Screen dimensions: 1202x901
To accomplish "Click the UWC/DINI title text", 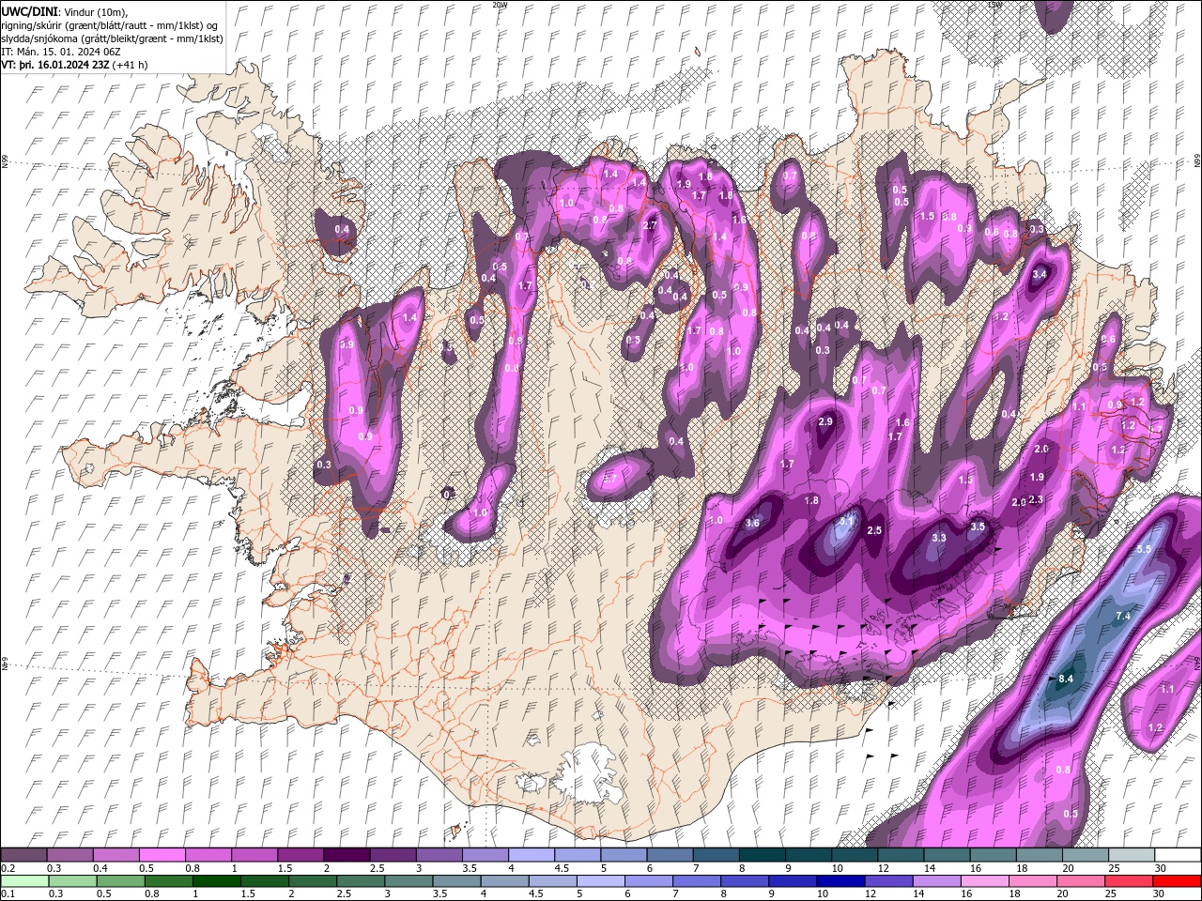I will [x=30, y=10].
